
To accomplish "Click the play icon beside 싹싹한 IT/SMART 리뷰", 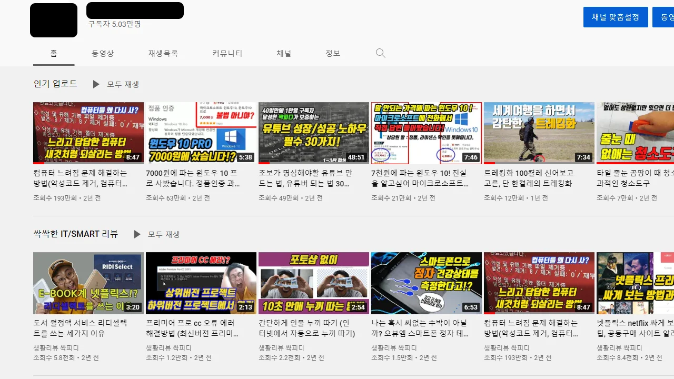I will [138, 234].
